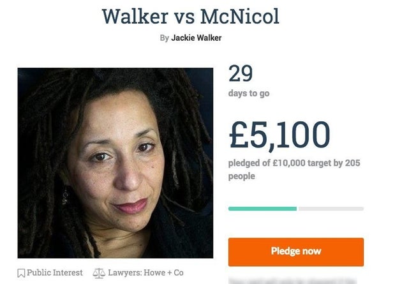Click the number 29 above days to go
The width and height of the screenshot is (402, 284).
pos(241,73)
